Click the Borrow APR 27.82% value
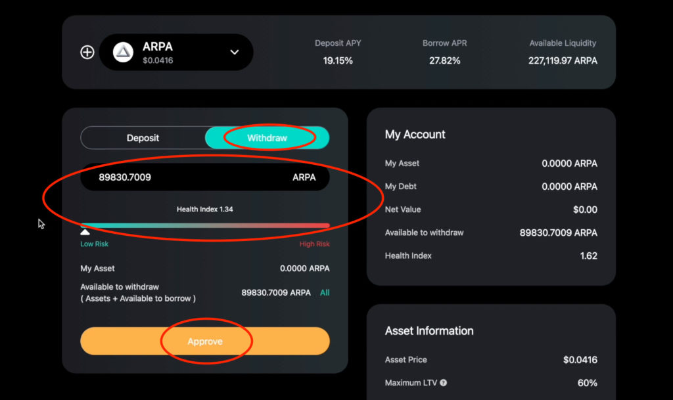Screen dimensions: 673x400 (x=445, y=61)
